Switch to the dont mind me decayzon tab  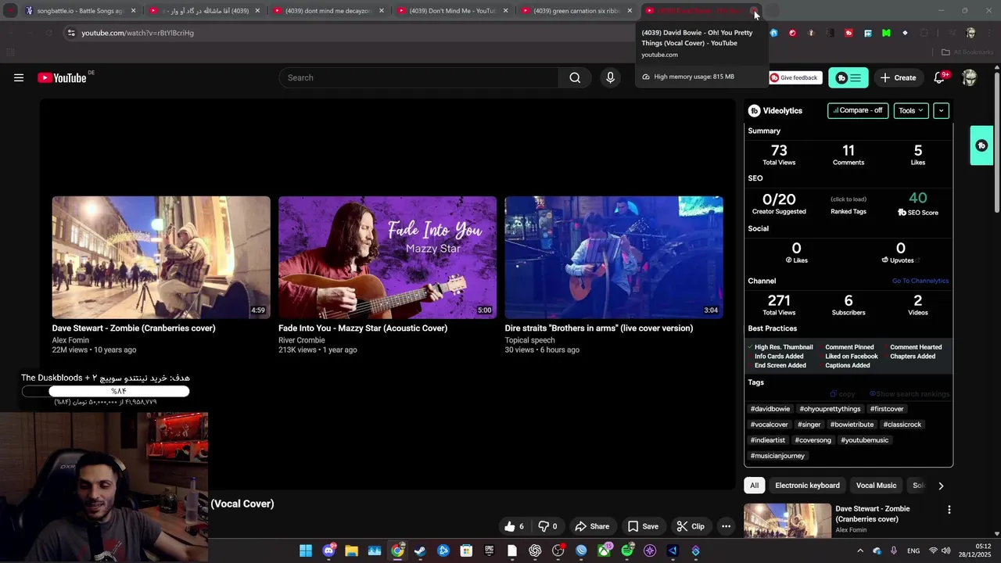point(327,11)
